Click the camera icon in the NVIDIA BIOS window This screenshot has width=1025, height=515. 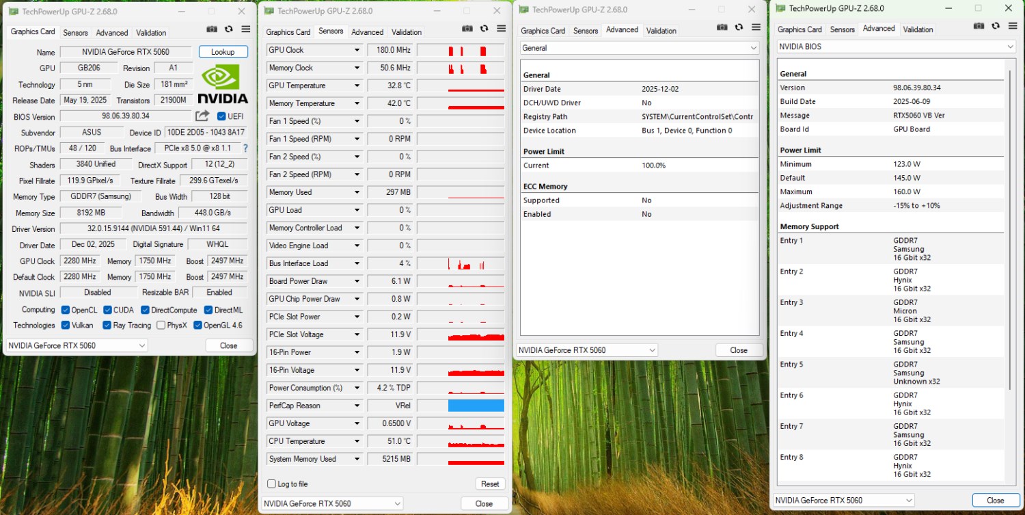point(979,27)
